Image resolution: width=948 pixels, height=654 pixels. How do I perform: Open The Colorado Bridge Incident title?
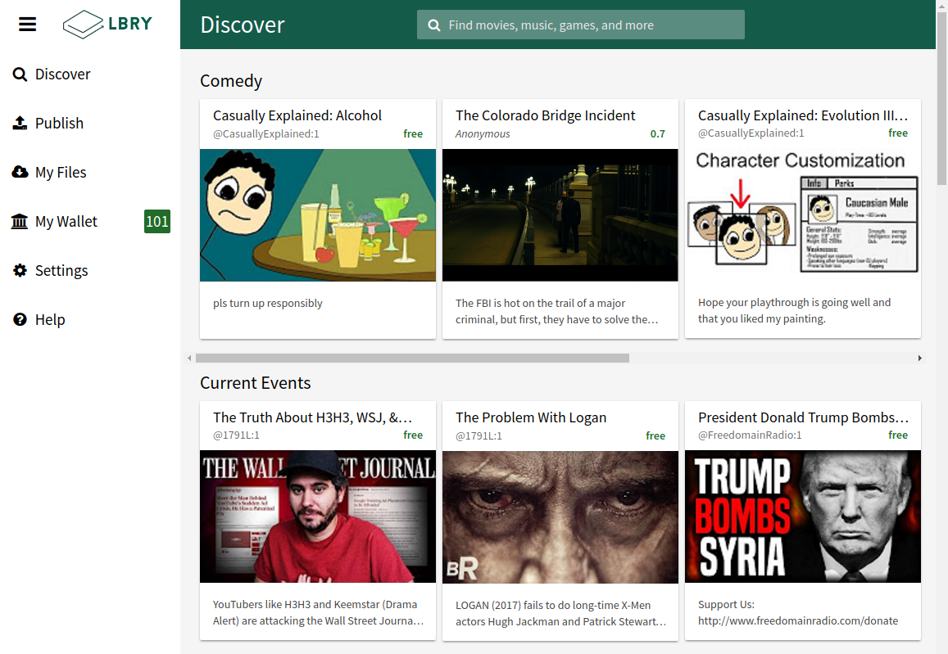click(546, 115)
